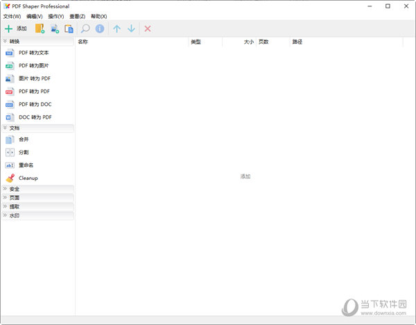Expand the 安全 section
Image resolution: width=416 pixels, height=325 pixels.
point(5,189)
